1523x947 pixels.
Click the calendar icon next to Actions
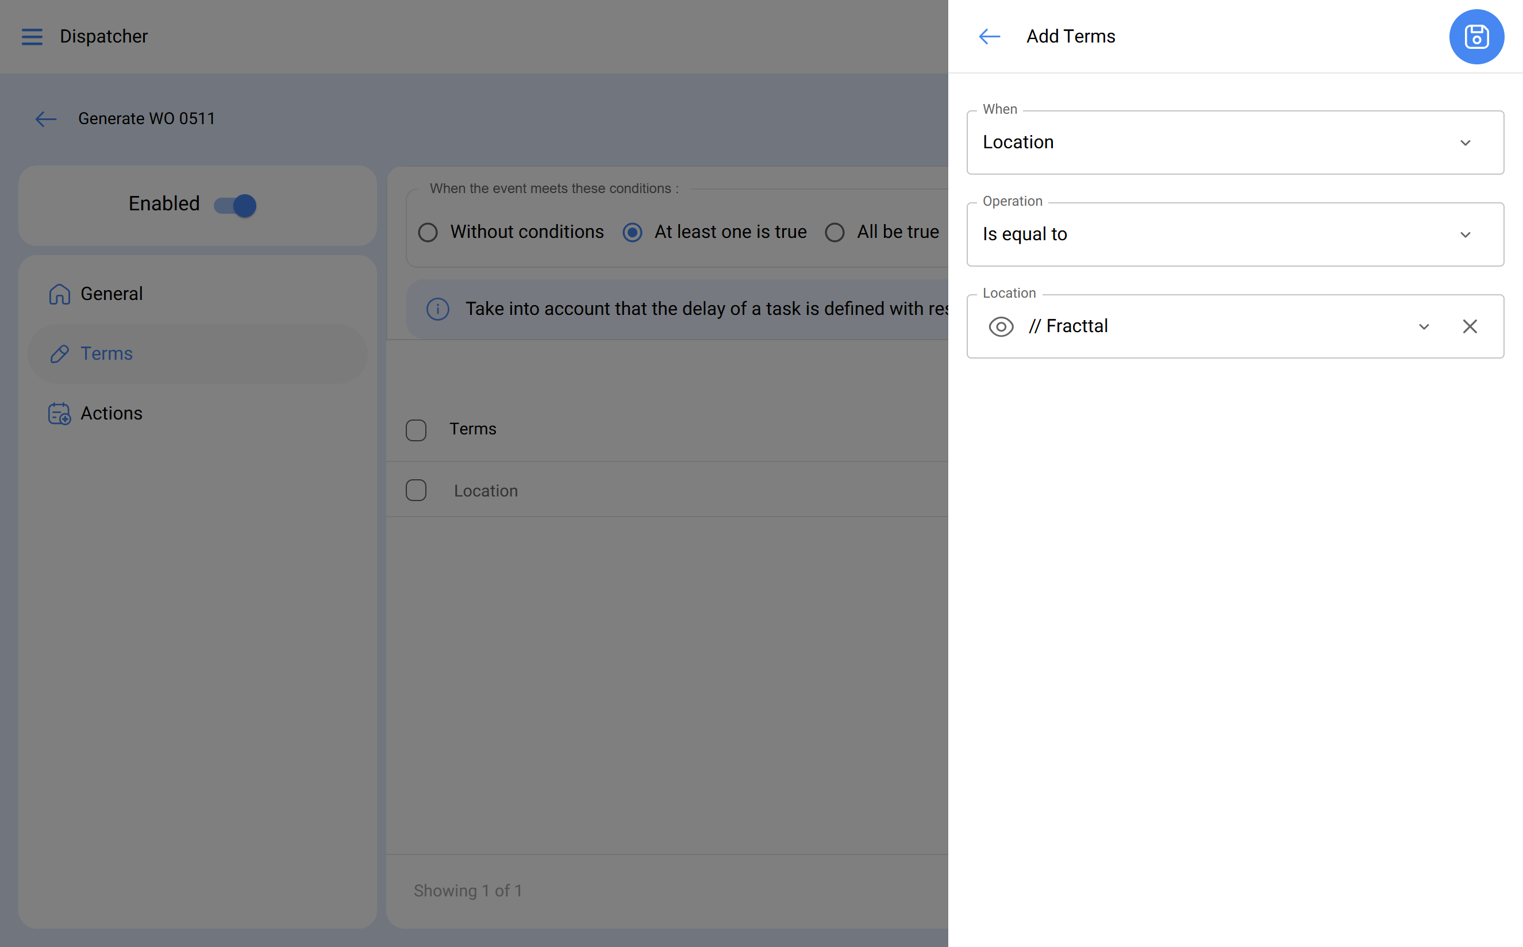[x=60, y=413]
